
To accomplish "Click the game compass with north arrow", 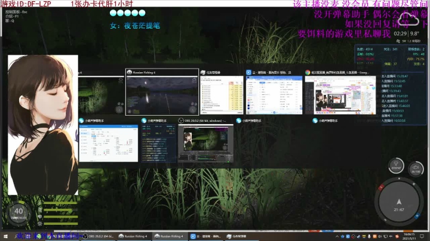I will 399,202.
